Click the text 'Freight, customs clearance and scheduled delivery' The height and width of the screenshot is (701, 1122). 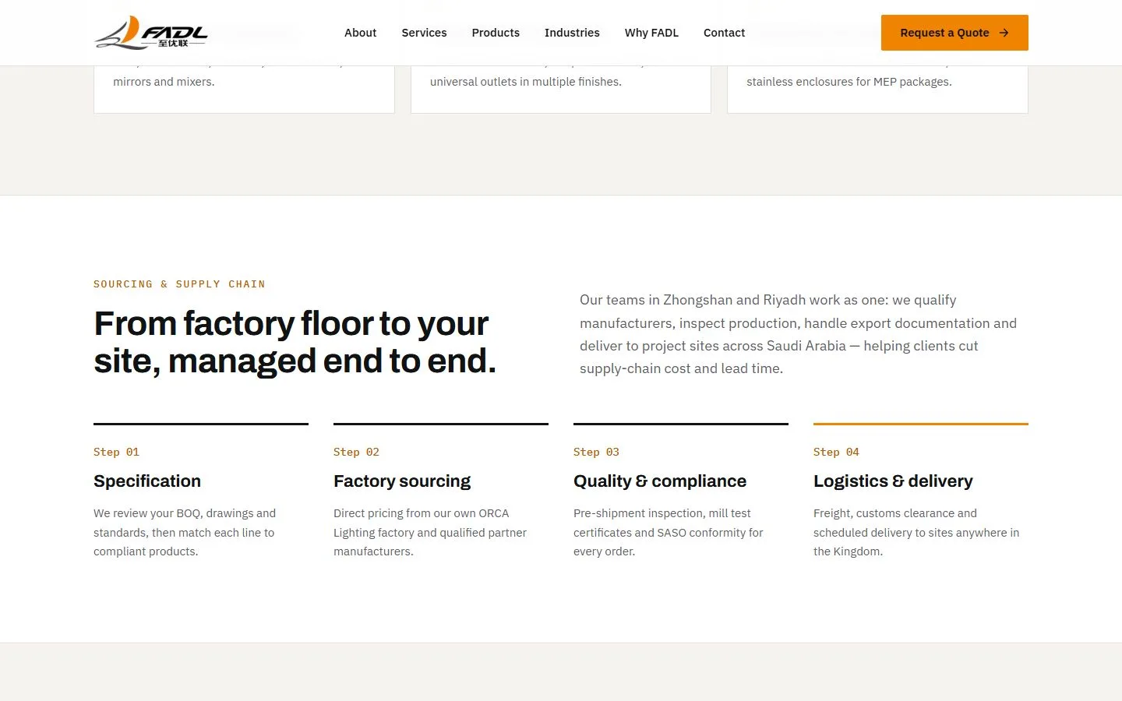pyautogui.click(x=916, y=533)
